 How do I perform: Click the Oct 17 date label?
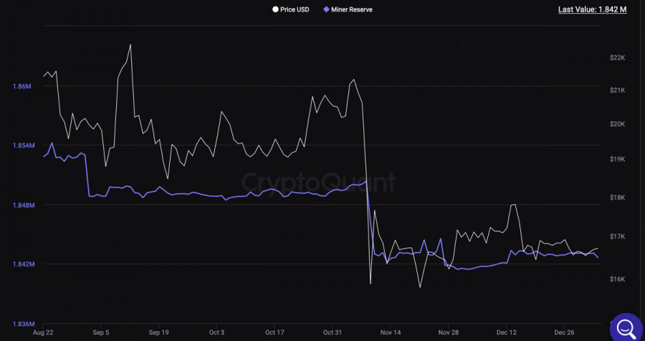point(274,332)
